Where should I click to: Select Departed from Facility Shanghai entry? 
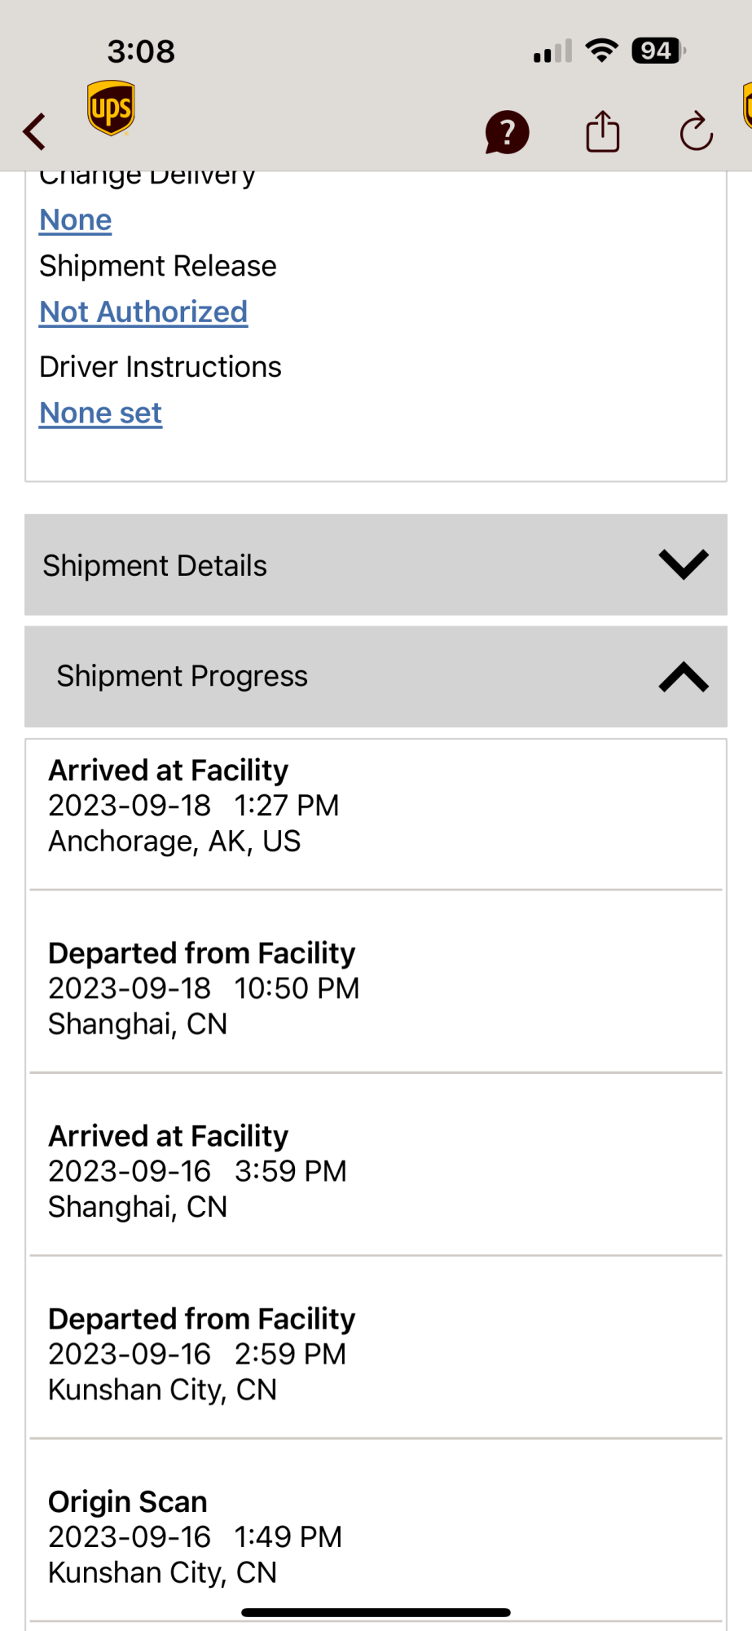203,988
